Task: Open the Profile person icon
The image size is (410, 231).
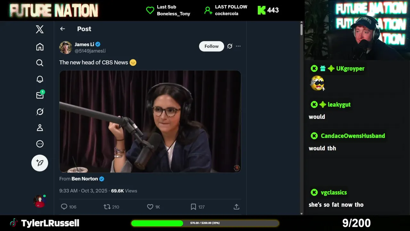Action: pyautogui.click(x=40, y=128)
